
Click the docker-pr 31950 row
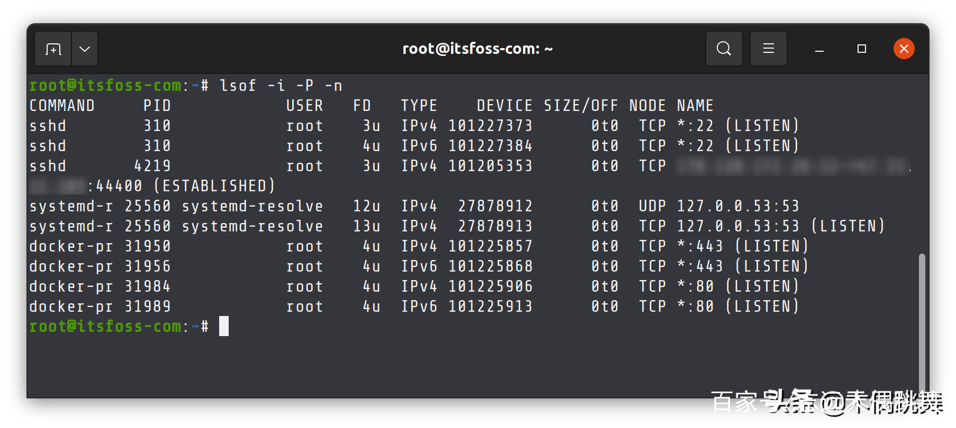(419, 246)
